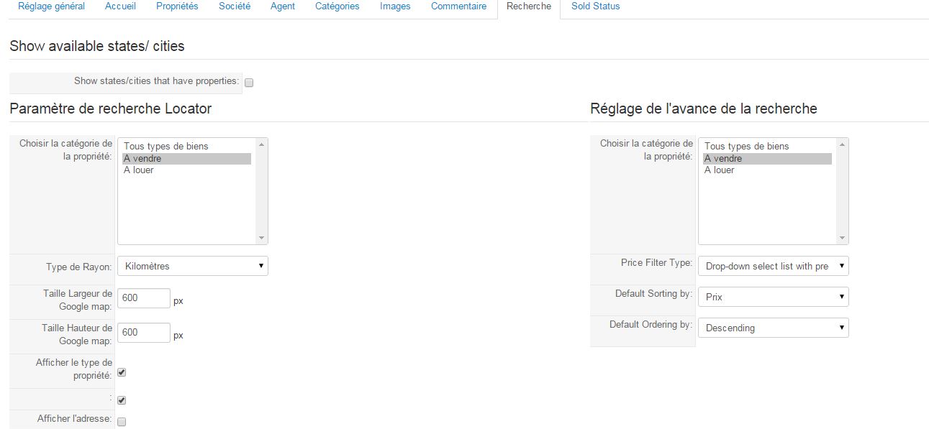Open the Catégories tab
929x429 pixels.
(x=337, y=6)
